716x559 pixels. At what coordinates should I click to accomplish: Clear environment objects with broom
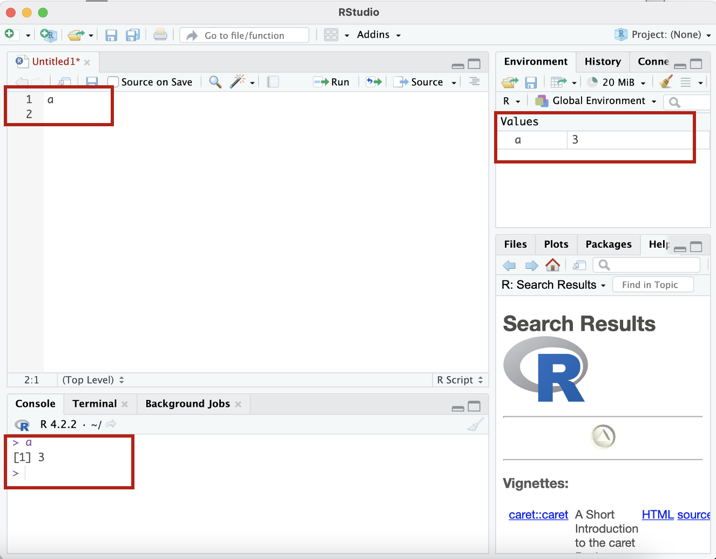click(x=666, y=81)
